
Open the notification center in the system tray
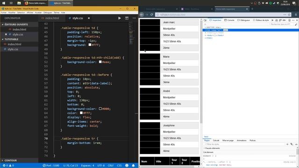point(294,3)
